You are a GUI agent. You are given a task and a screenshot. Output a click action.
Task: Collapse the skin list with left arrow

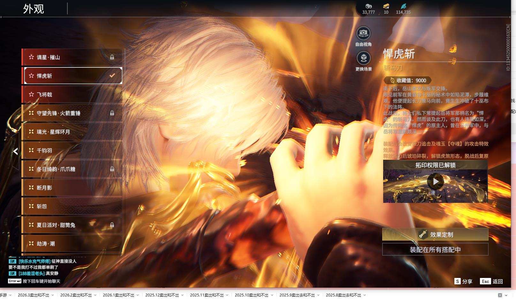coord(15,151)
